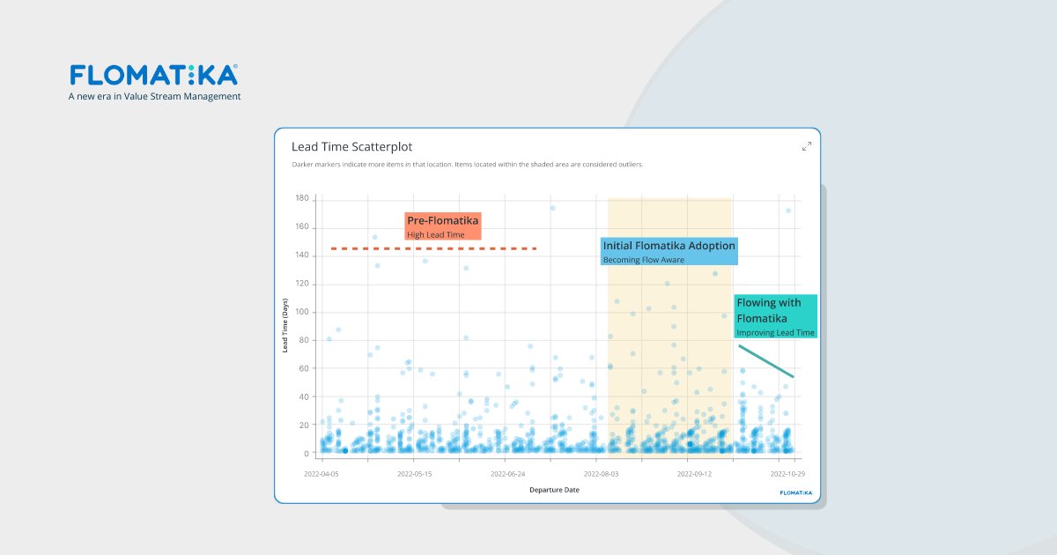1057x555 pixels.
Task: Click the Lead Time (Days) axis title
Action: tap(285, 325)
